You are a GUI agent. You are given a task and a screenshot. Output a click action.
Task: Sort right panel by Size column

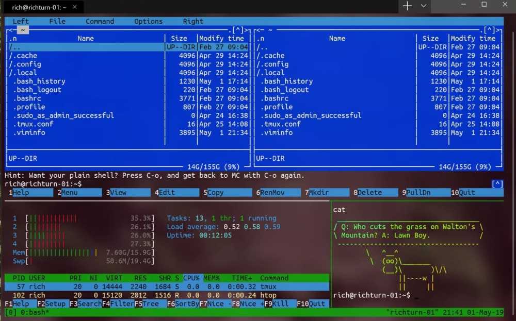(430, 39)
